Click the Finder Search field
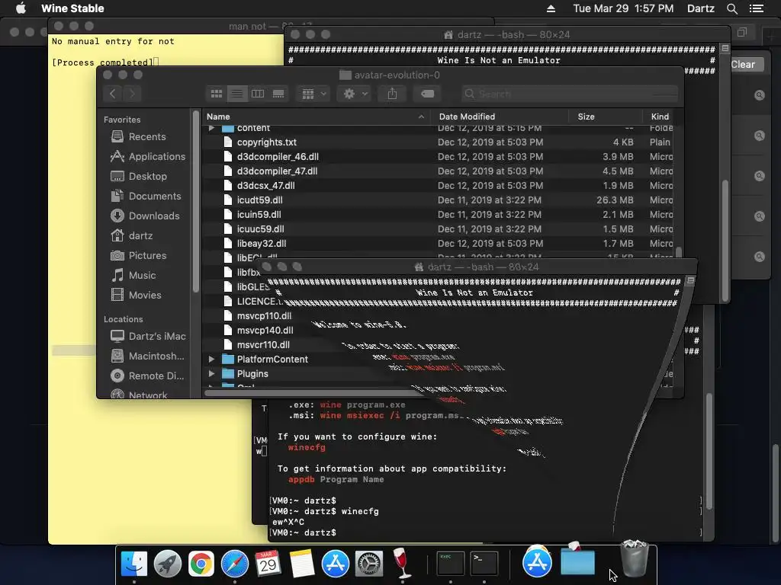This screenshot has height=585, width=781. (x=569, y=94)
